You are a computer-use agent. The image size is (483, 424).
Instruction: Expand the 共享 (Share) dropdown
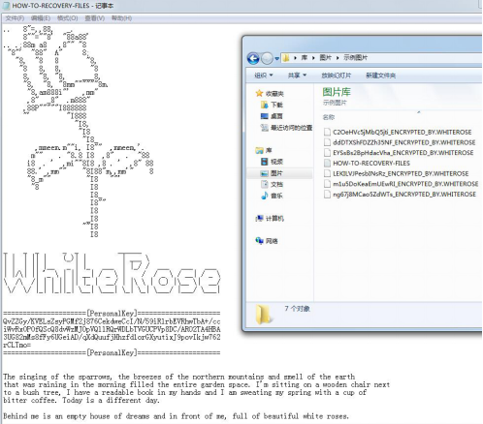point(297,76)
